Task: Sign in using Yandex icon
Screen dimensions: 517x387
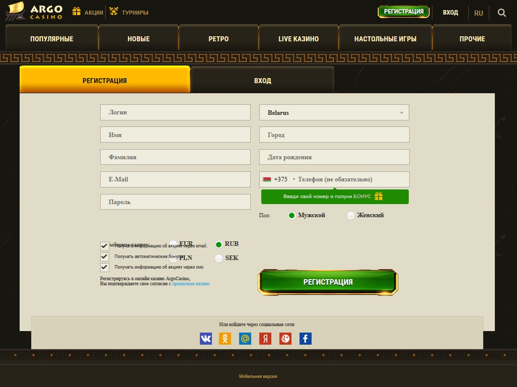Action: pos(265,339)
